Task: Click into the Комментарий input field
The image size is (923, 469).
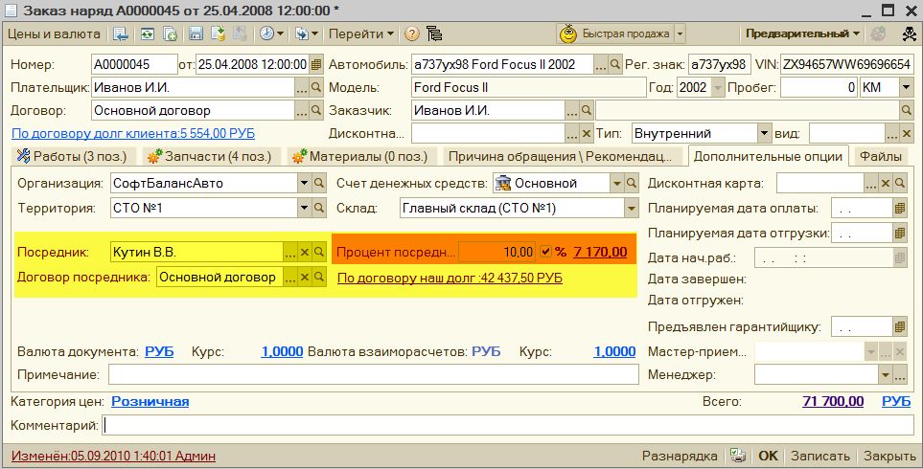Action: [x=508, y=425]
